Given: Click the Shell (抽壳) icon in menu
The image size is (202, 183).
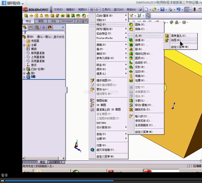Looking at the screenshot, I should [131, 45].
